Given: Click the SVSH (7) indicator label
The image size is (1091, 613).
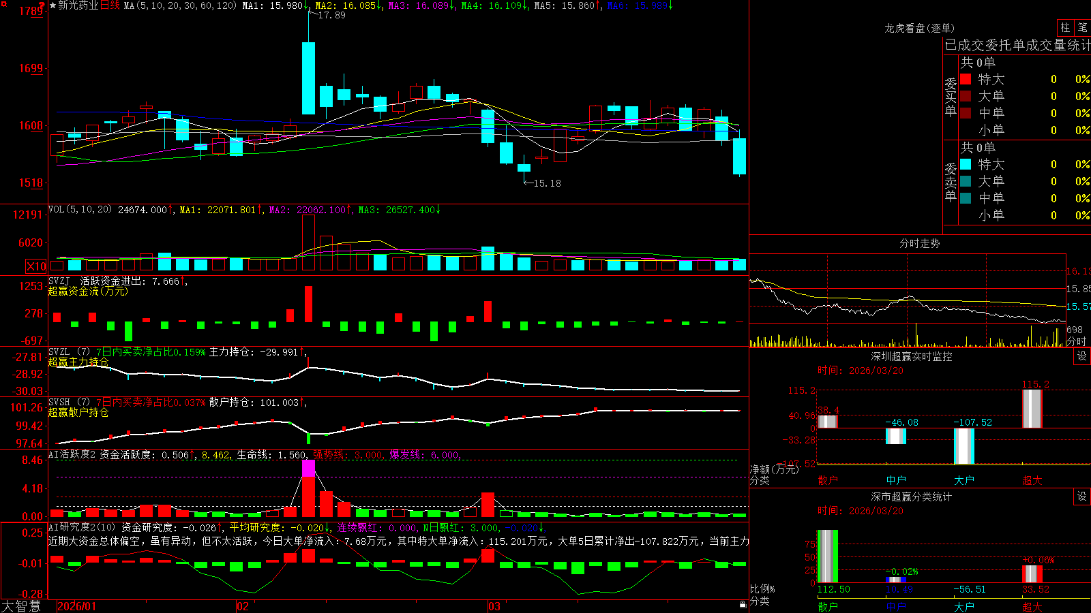Looking at the screenshot, I should [x=69, y=403].
